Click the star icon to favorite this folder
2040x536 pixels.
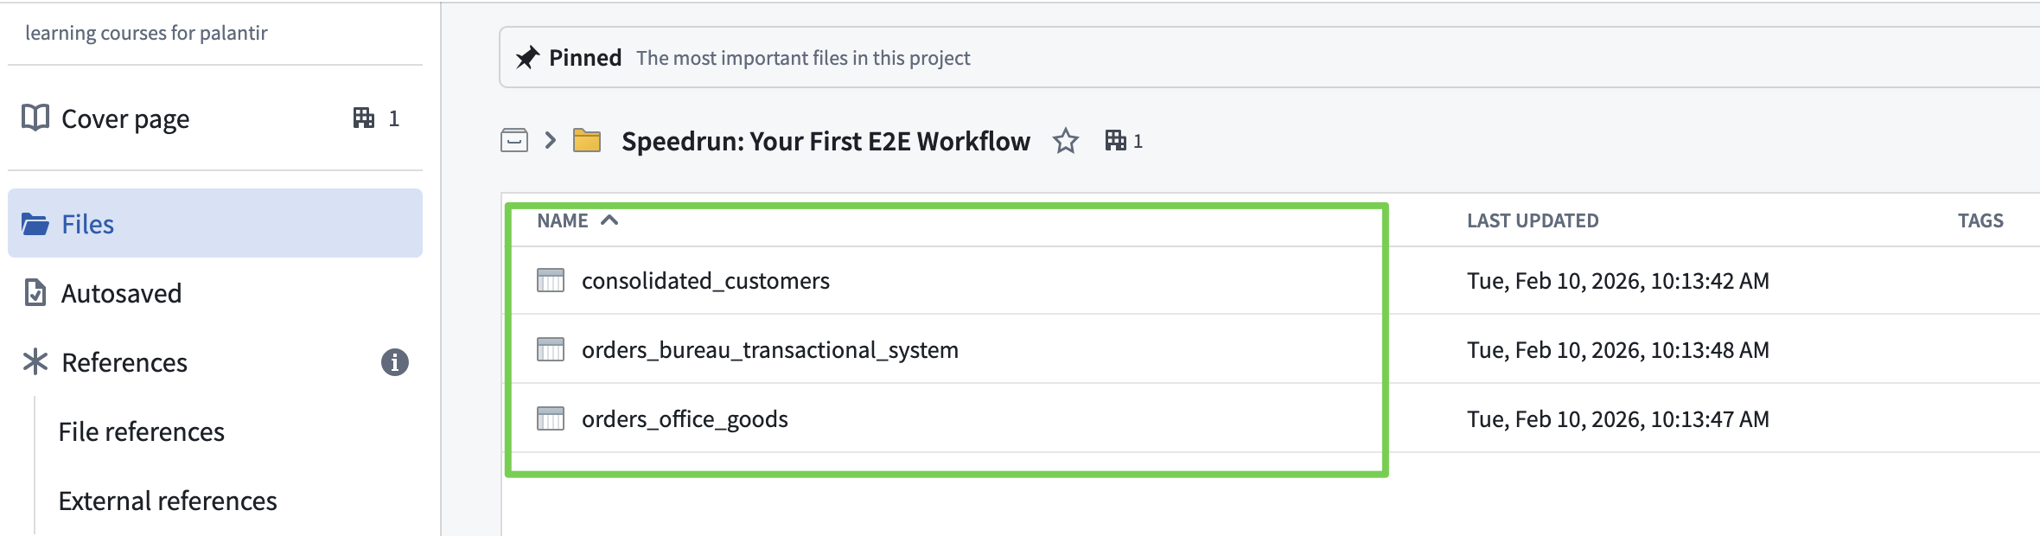point(1065,141)
